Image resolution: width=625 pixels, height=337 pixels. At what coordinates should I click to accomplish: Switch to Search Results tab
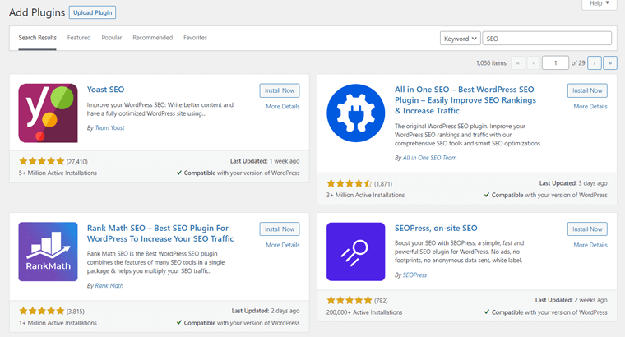click(x=38, y=38)
